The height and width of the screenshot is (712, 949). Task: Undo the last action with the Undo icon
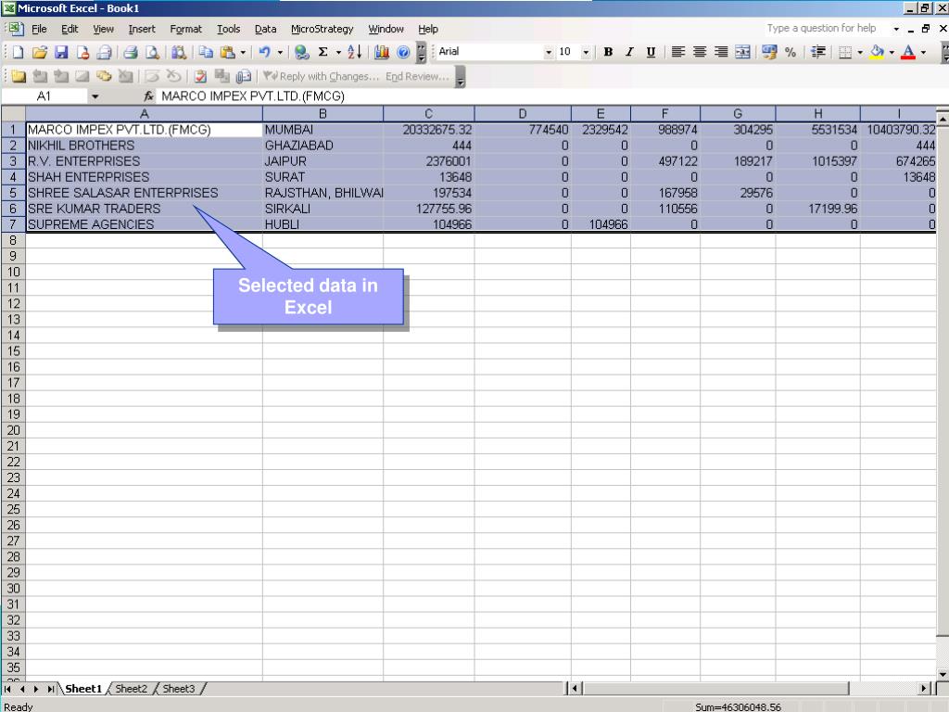pos(264,52)
